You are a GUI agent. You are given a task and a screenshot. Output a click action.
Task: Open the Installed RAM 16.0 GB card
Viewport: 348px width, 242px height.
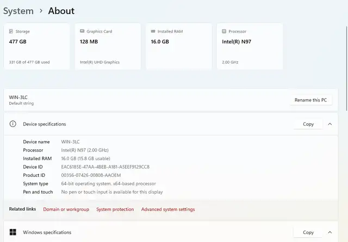click(179, 47)
